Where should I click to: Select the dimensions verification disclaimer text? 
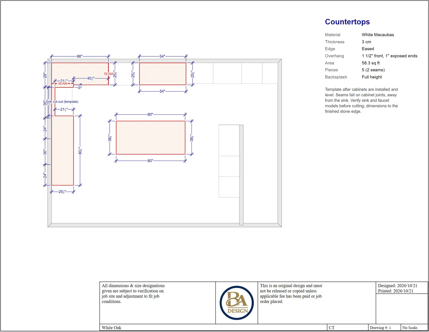tap(133, 293)
